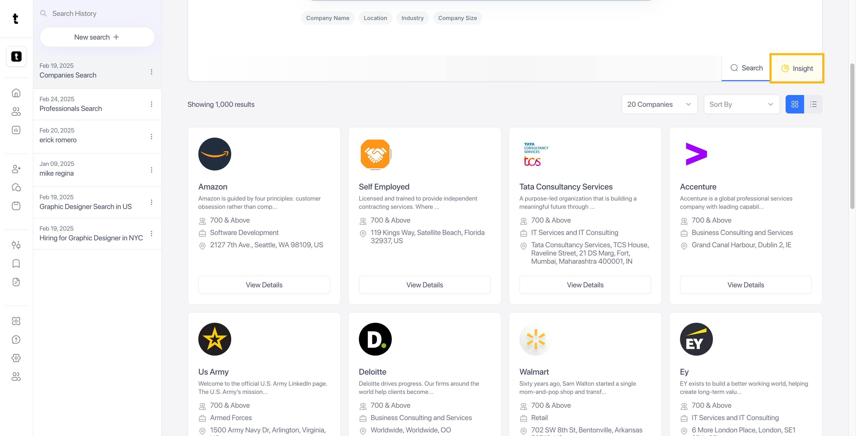856x436 pixels.
Task: Click the home icon in sidebar
Action: coord(16,93)
